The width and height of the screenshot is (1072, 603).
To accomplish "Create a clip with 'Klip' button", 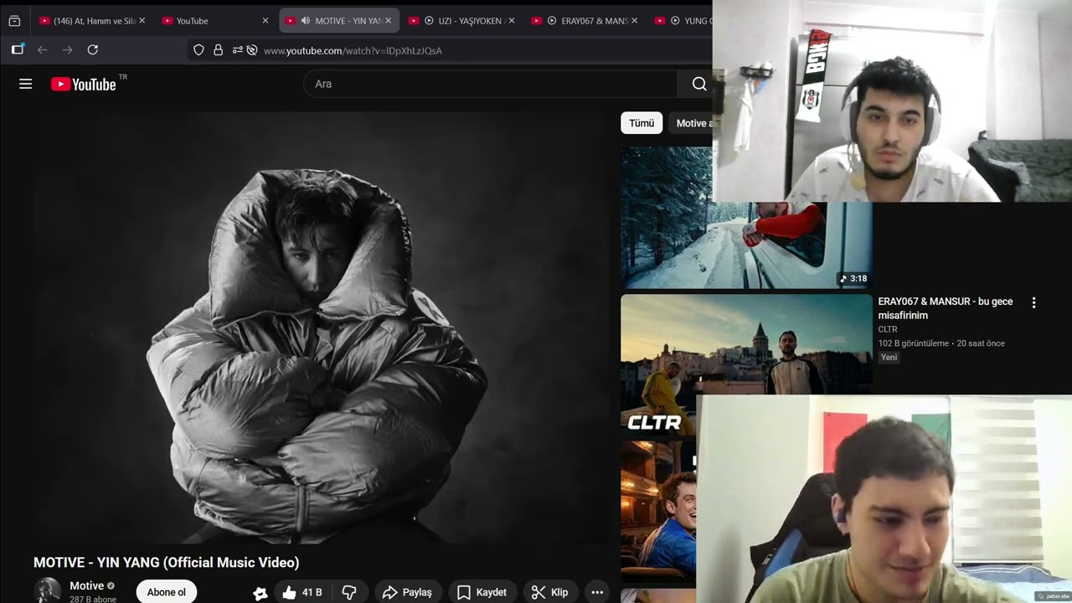I will [549, 592].
